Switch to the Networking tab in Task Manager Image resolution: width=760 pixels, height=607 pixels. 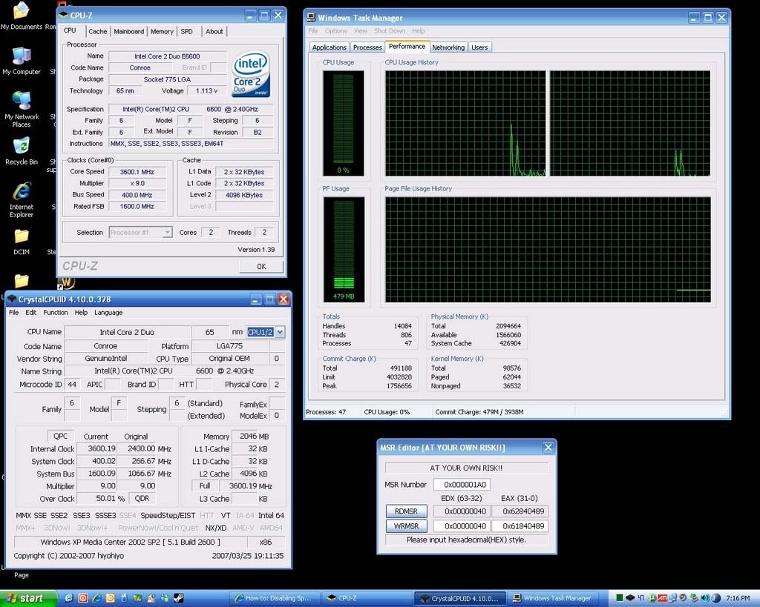coord(448,47)
